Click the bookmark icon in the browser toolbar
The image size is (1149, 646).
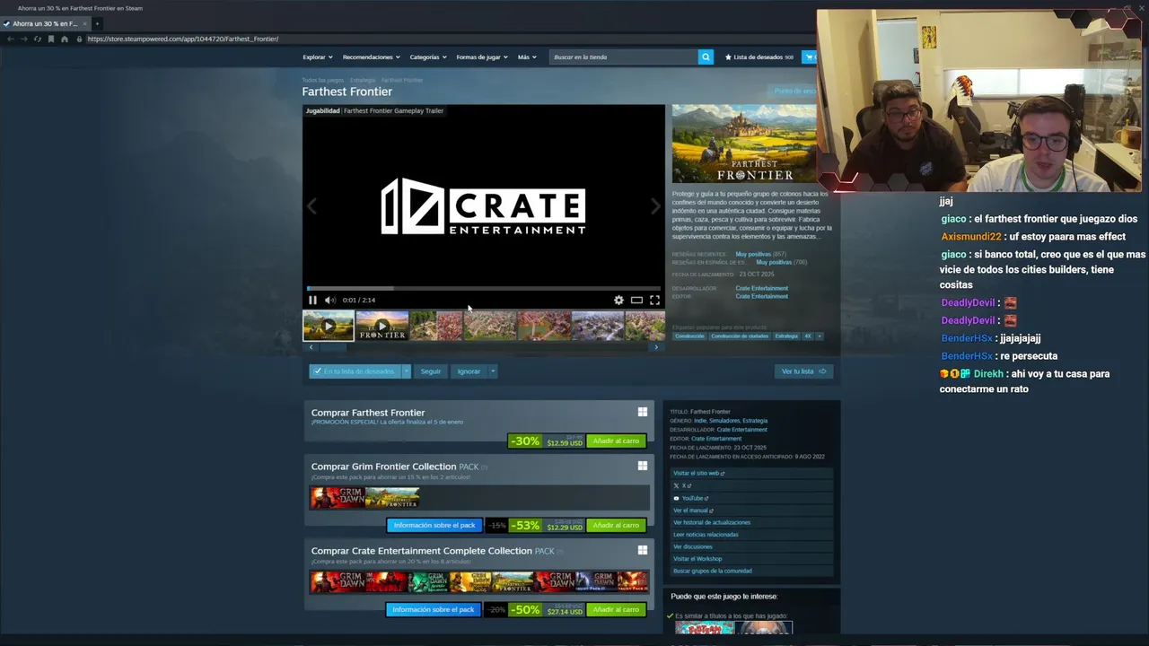(x=50, y=39)
